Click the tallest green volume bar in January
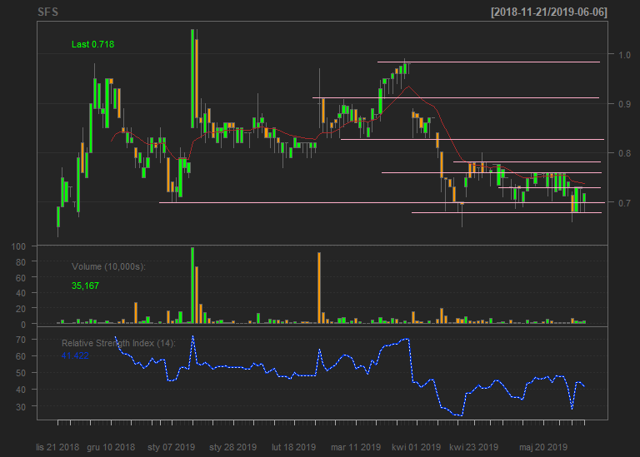The width and height of the screenshot is (640, 457). click(192, 286)
